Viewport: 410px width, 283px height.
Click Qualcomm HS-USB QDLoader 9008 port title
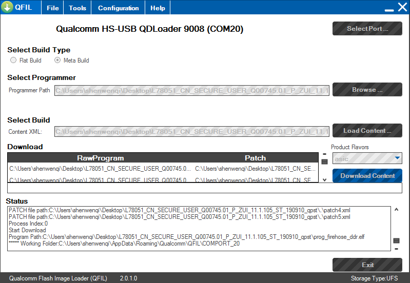[x=149, y=29]
